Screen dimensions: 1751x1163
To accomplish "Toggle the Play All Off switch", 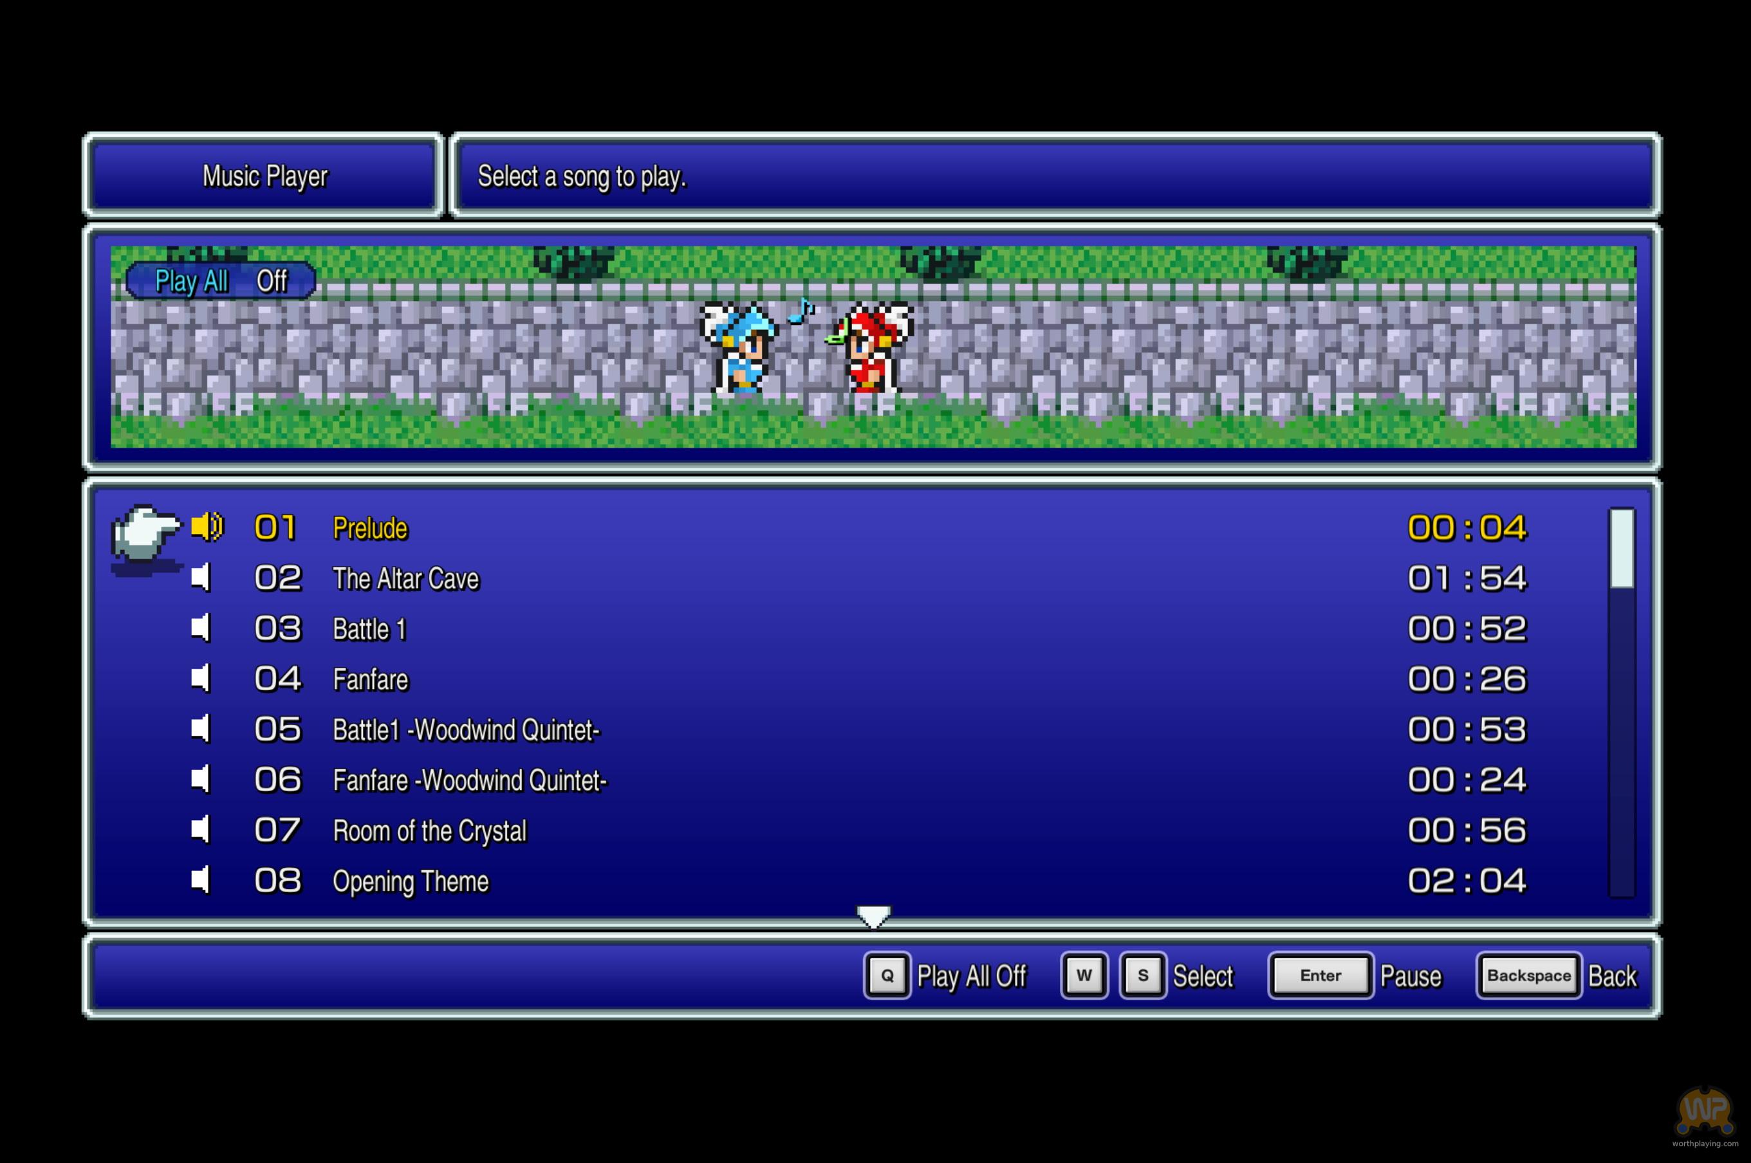I will 220,281.
